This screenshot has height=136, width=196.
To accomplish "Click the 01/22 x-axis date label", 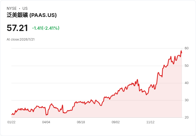I will point(11,122).
